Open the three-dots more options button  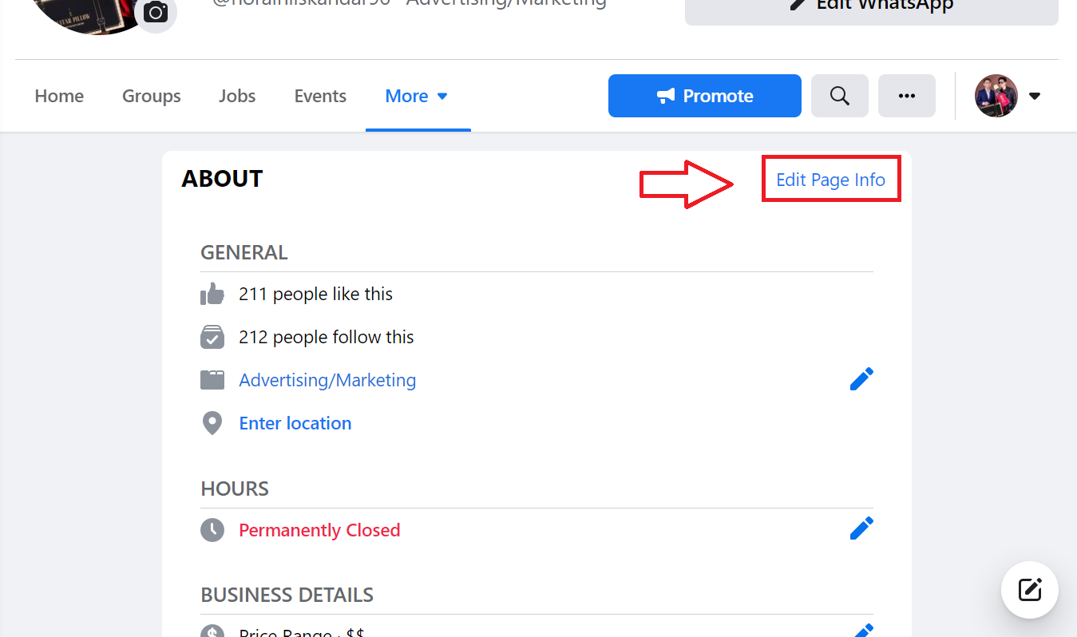click(x=906, y=96)
